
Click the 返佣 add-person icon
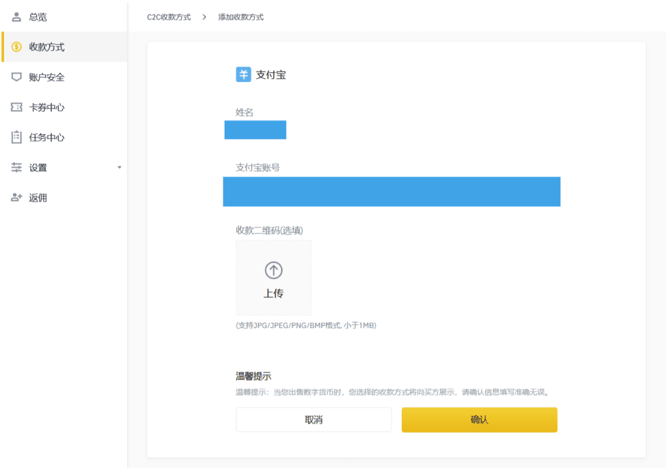point(17,198)
